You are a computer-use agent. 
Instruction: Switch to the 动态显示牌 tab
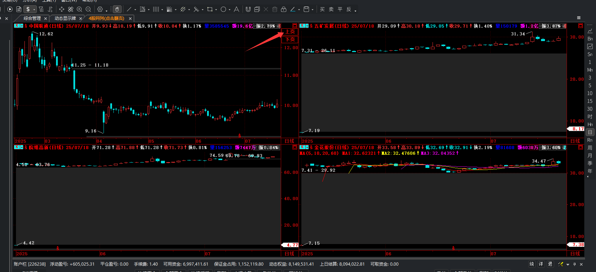65,18
